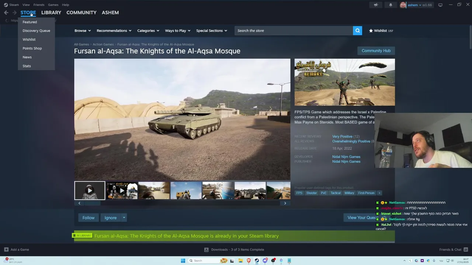This screenshot has height=265, width=472.
Task: Click the Add a Game plus icon
Action: click(6, 250)
